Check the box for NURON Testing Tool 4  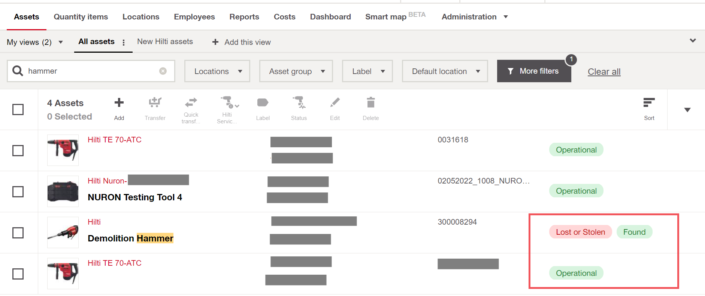[18, 192]
